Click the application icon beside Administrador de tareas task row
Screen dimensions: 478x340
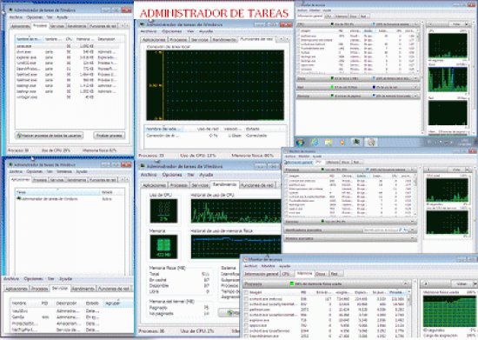18,198
